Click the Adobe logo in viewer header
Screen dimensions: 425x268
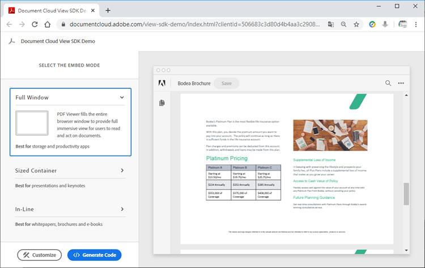tap(161, 83)
